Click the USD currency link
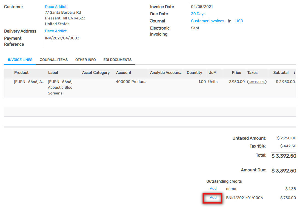This screenshot has height=207, width=300. (x=239, y=21)
